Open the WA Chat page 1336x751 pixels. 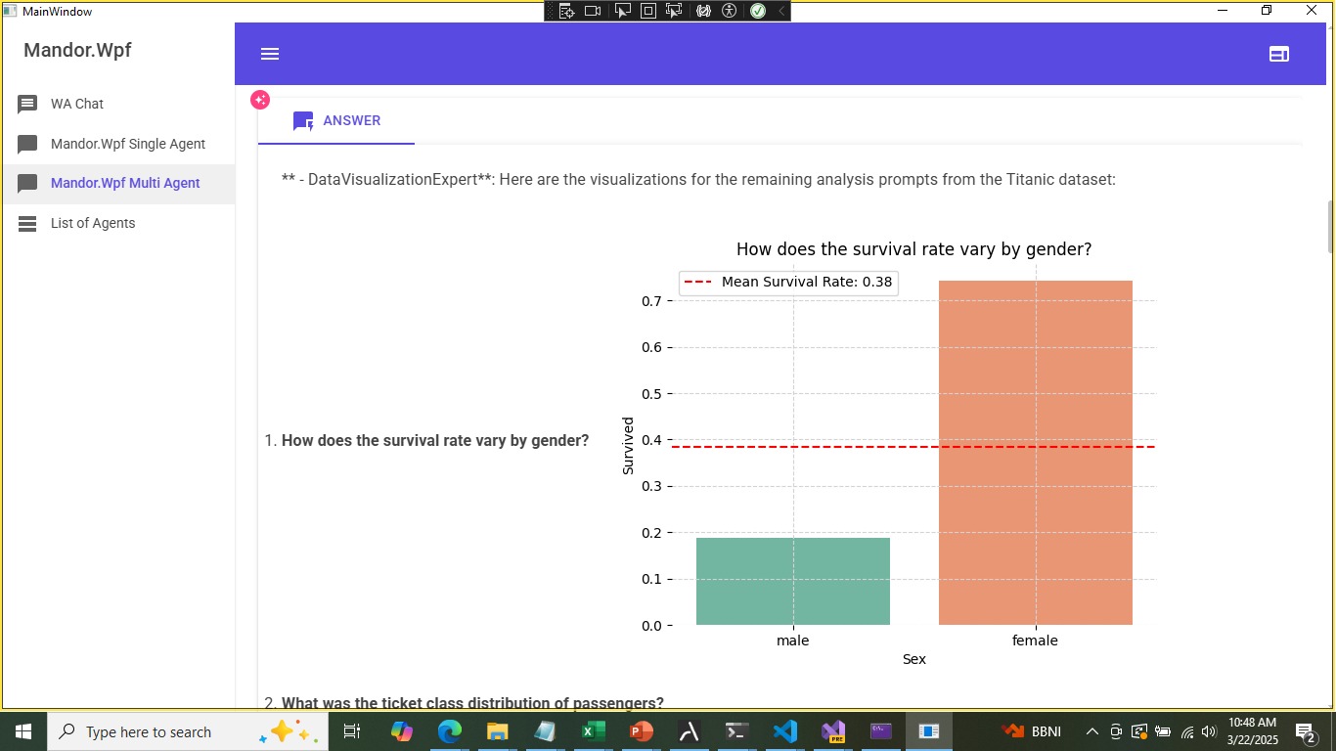(77, 104)
